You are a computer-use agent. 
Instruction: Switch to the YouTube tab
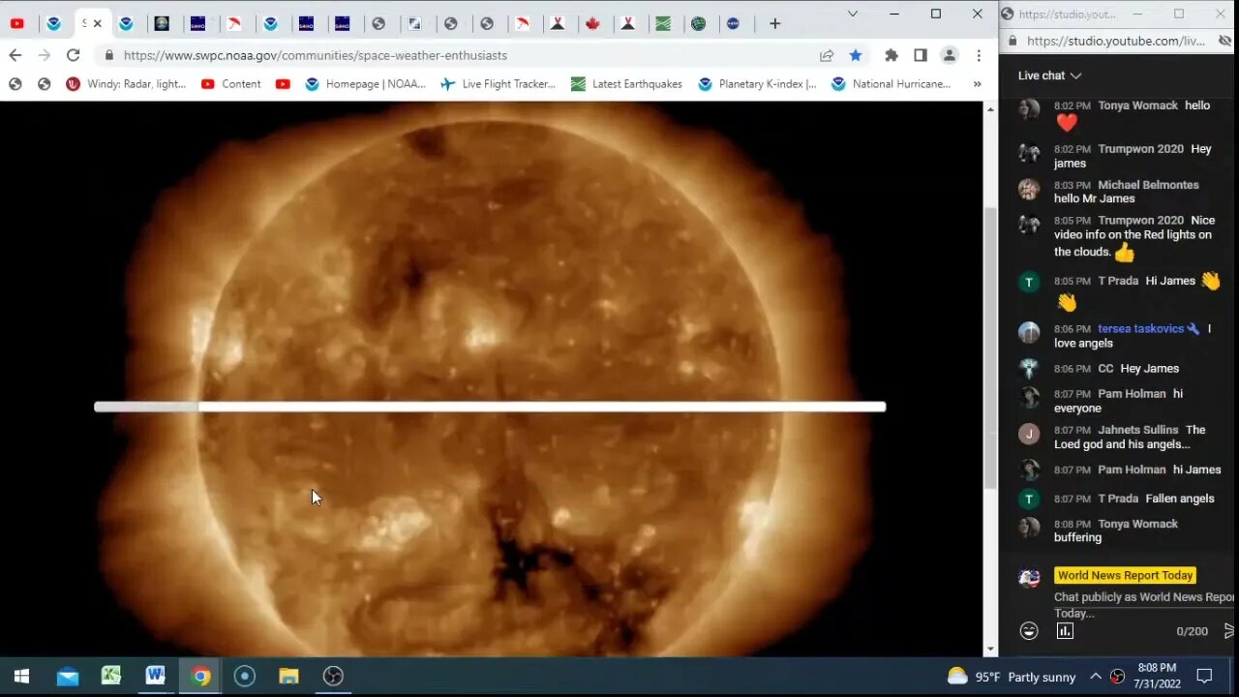17,23
